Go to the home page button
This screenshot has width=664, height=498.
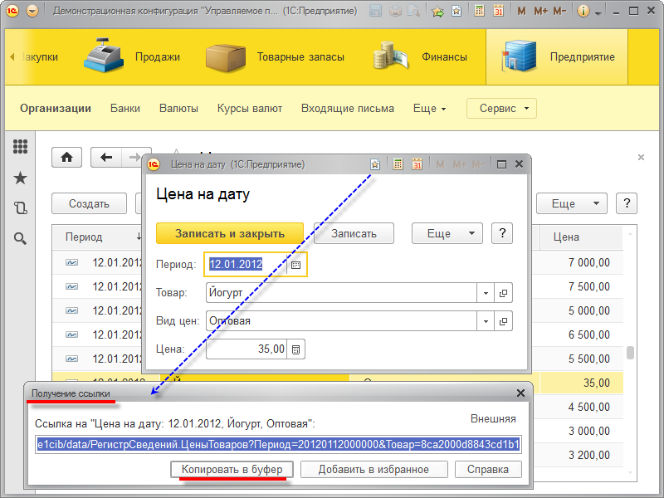pyautogui.click(x=67, y=157)
